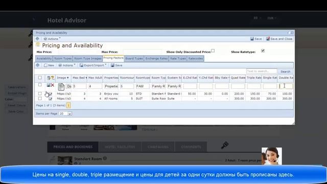Click the STD row Double Rate value 100.00
This screenshot has width=327, height=184.
click(x=287, y=94)
